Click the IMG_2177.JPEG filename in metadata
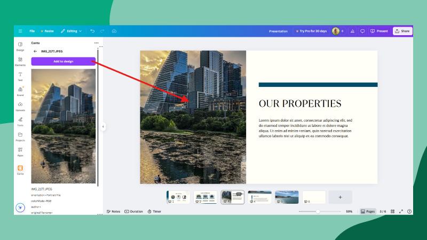 point(42,189)
